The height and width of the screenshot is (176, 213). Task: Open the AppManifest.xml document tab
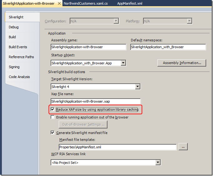click(x=130, y=3)
